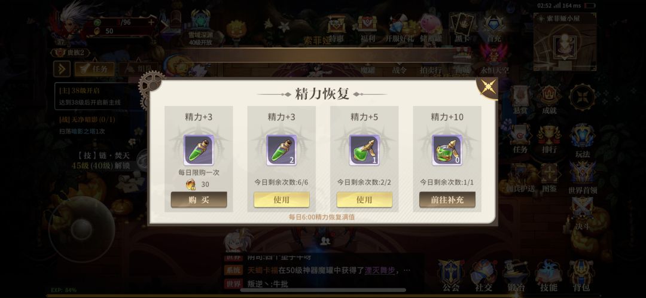The image size is (646, 298).
Task: Select the 精力+5 flask icon
Action: (x=364, y=150)
